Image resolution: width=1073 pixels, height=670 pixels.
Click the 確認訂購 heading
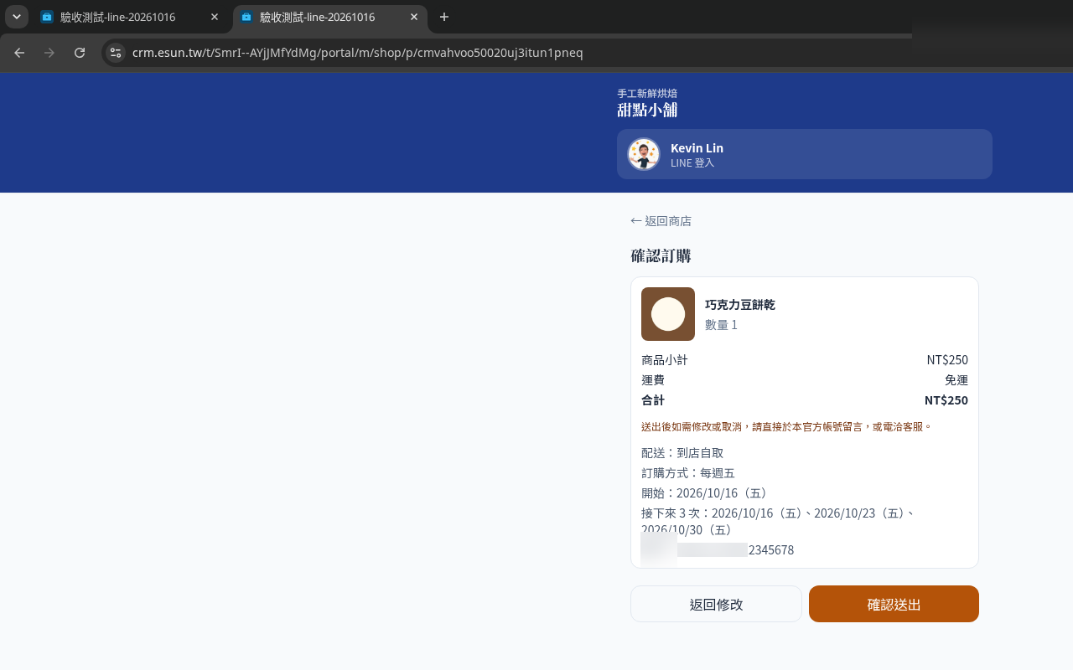661,256
